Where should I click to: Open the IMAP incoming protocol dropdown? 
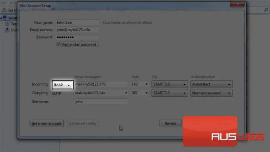[x=63, y=85]
